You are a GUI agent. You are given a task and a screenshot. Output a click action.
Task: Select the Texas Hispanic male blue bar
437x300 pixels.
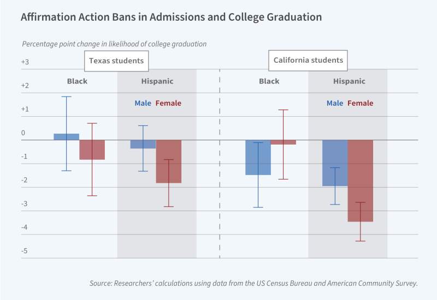143,144
